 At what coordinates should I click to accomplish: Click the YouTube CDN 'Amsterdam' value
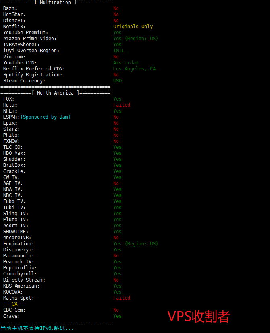coord(126,63)
